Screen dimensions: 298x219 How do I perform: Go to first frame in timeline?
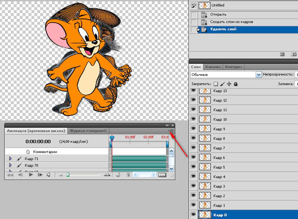tap(10, 175)
